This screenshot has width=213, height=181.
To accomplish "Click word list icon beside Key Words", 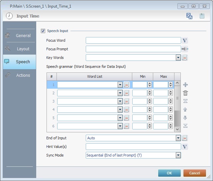I will (185, 58).
